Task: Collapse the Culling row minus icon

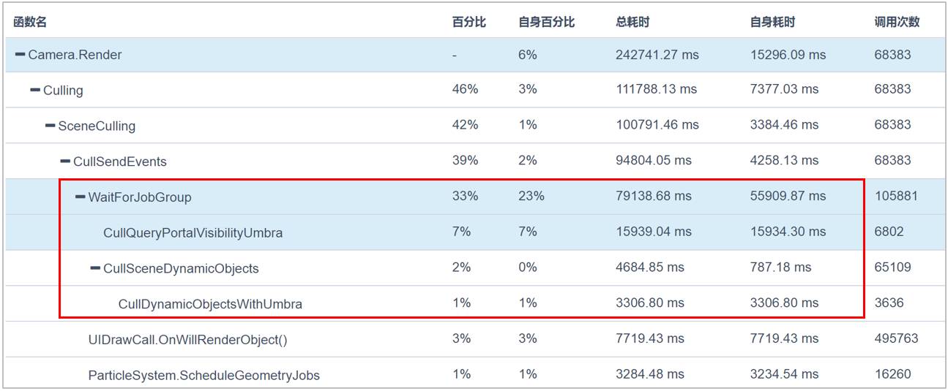Action: (35, 90)
